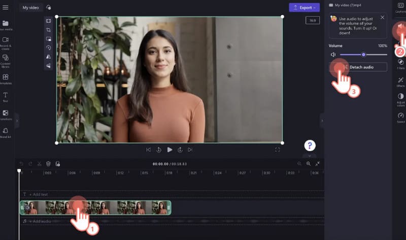
Task: Open the Templates sidebar tab
Action: point(6,79)
